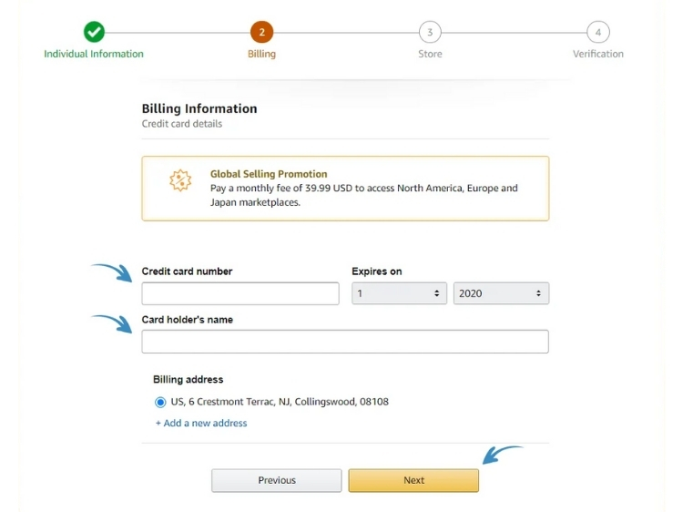Click the step 4 Verification circle
Image resolution: width=683 pixels, height=512 pixels.
pyautogui.click(x=598, y=32)
